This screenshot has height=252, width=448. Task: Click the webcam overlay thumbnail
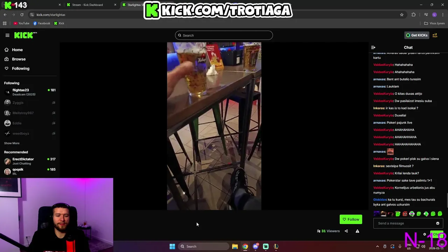57,215
